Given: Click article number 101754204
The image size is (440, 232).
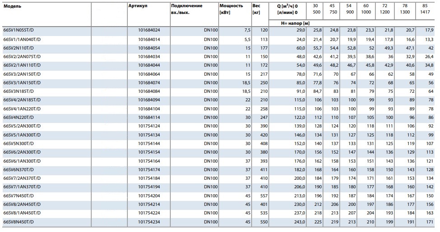Looking at the screenshot, I should [x=149, y=196].
